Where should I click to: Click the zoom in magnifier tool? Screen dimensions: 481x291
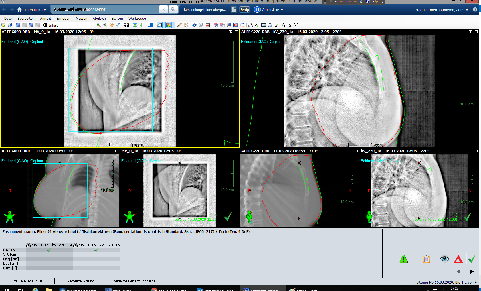[99, 25]
